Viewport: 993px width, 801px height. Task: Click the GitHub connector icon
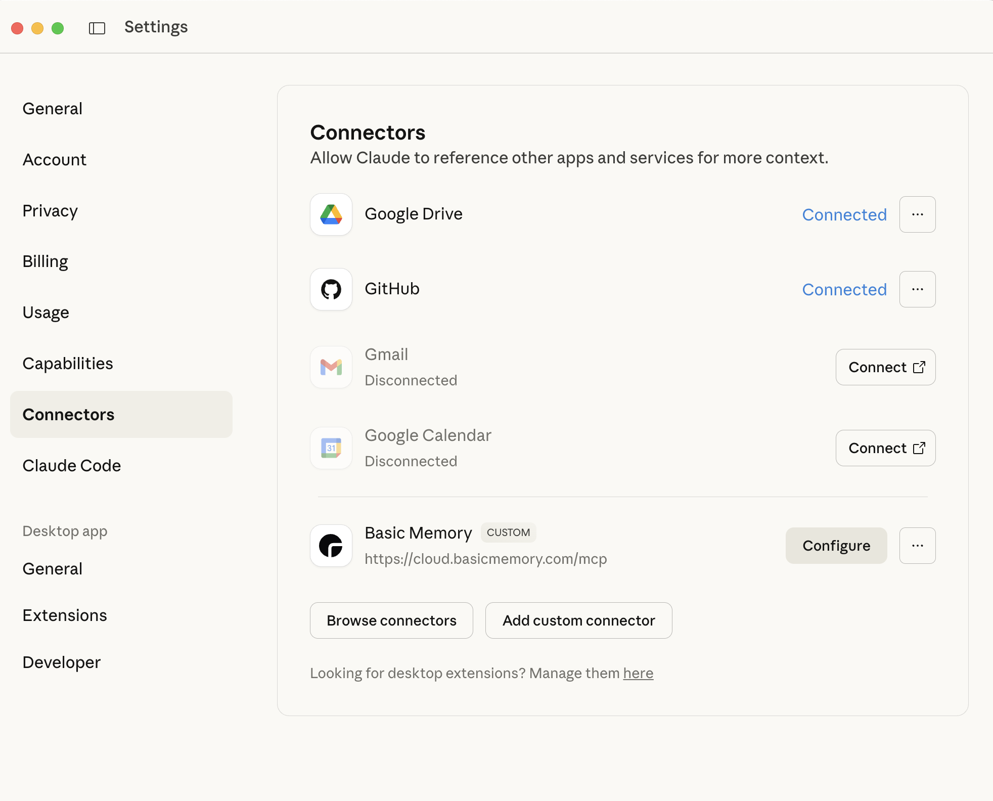(330, 289)
